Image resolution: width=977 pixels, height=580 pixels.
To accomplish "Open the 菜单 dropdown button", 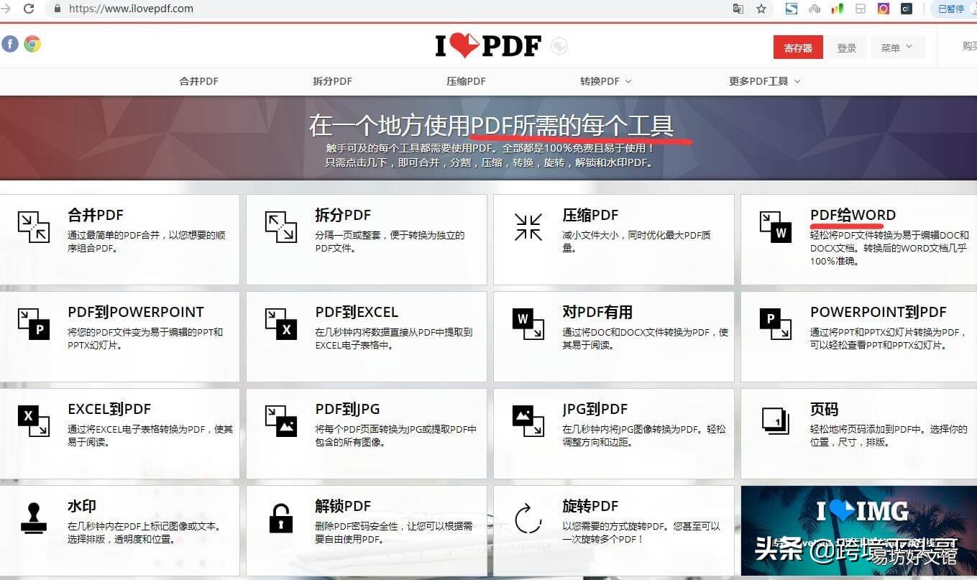I will [x=896, y=47].
